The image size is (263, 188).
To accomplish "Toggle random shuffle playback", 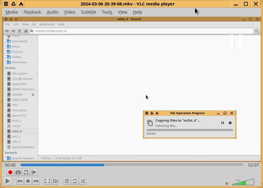I will (x=83, y=181).
